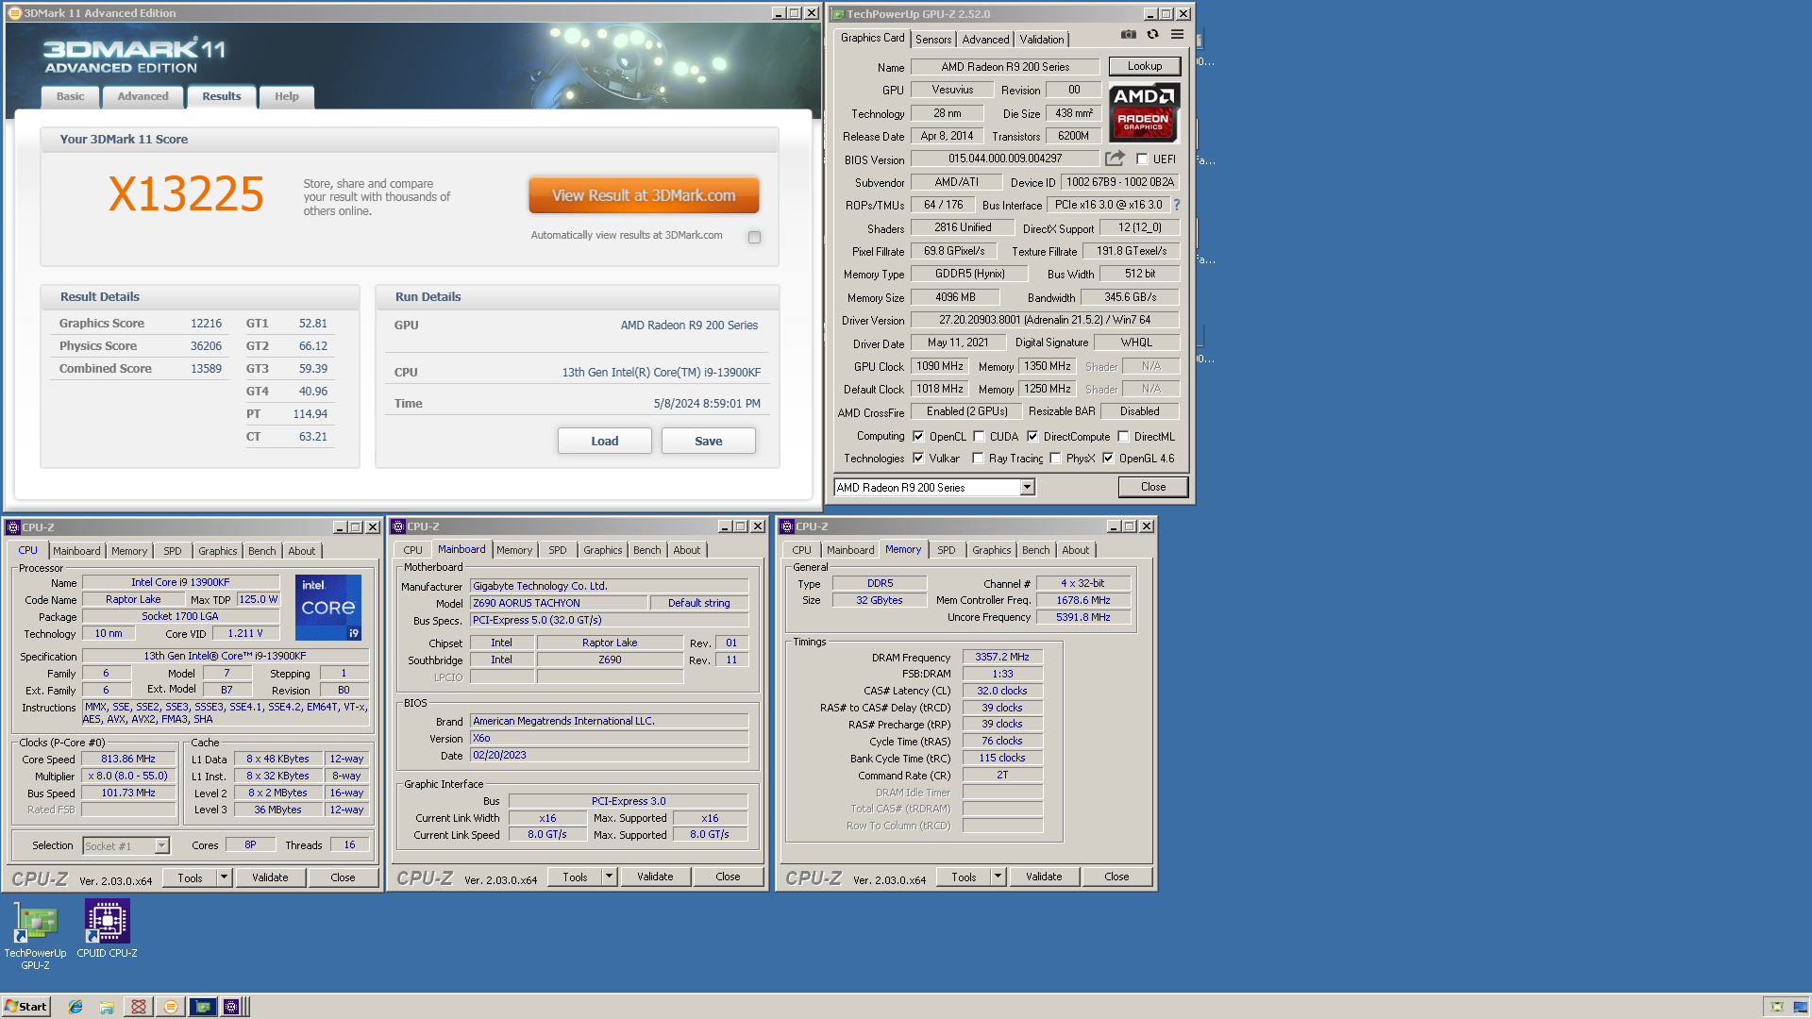This screenshot has width=1812, height=1019.
Task: Switch to orange circle app in taskbar
Action: [171, 1007]
